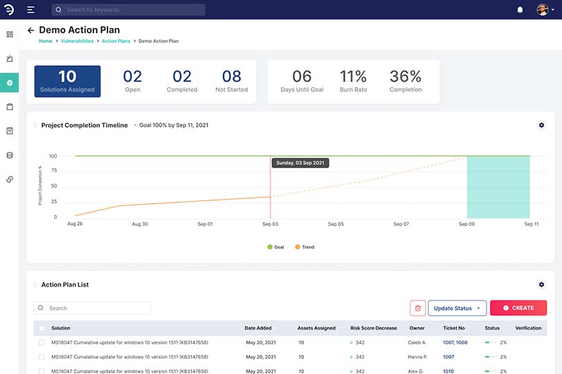Click the alert siren icon in sidebar

tap(10, 59)
